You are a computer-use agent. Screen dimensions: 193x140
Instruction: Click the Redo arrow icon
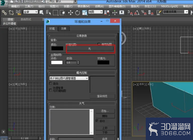coord(35,1)
